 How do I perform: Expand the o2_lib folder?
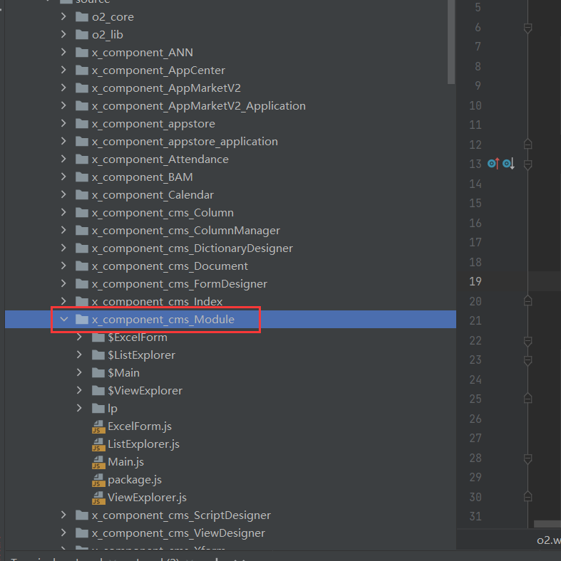pyautogui.click(x=63, y=34)
